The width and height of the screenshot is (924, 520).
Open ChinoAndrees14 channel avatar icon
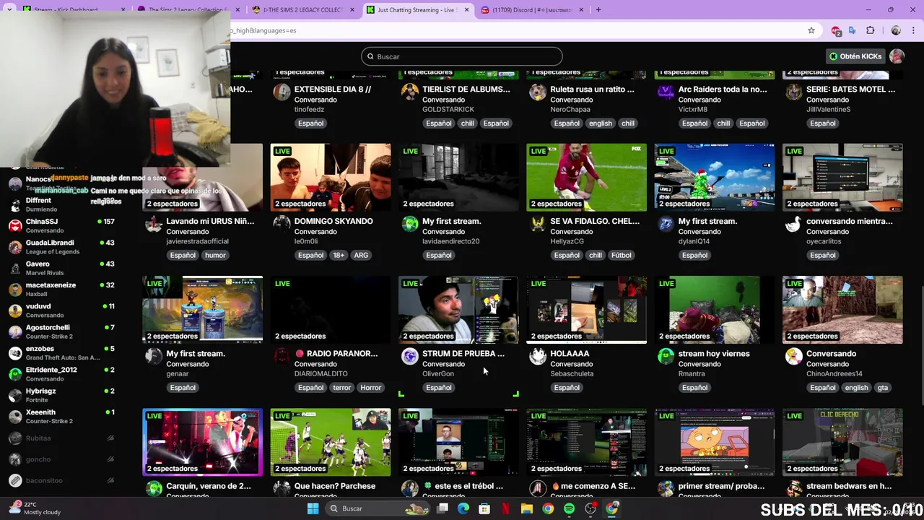794,355
